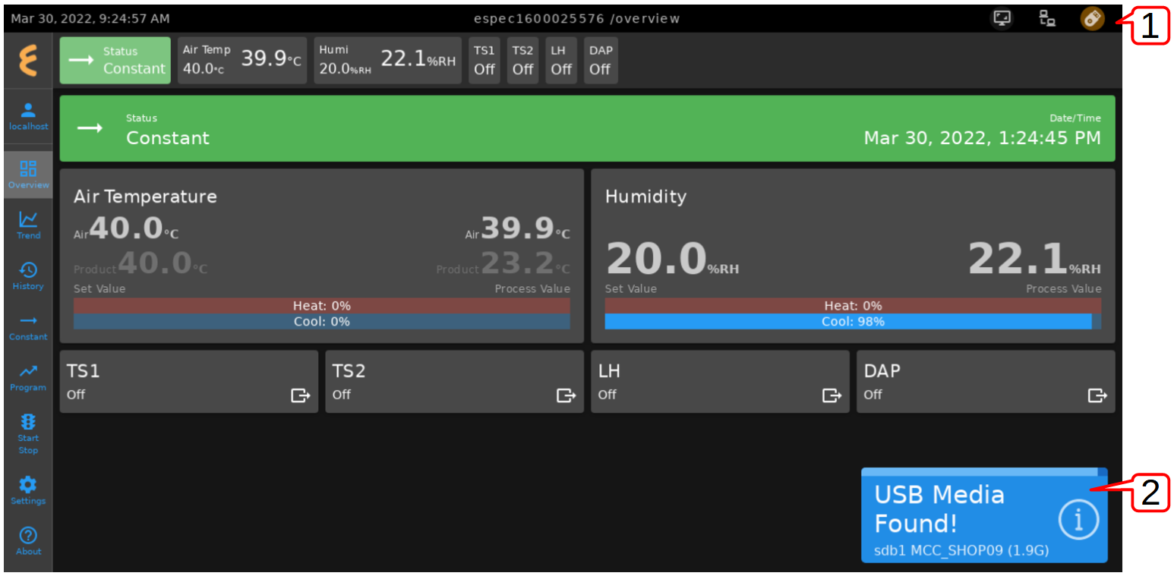
Task: Click the air set value 40.0 °C
Action: (x=126, y=228)
